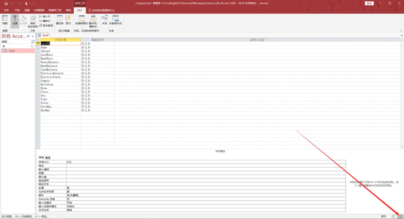This screenshot has width=404, height=219.
Task: Select the Card table in navigation pane
Action: 18,51
